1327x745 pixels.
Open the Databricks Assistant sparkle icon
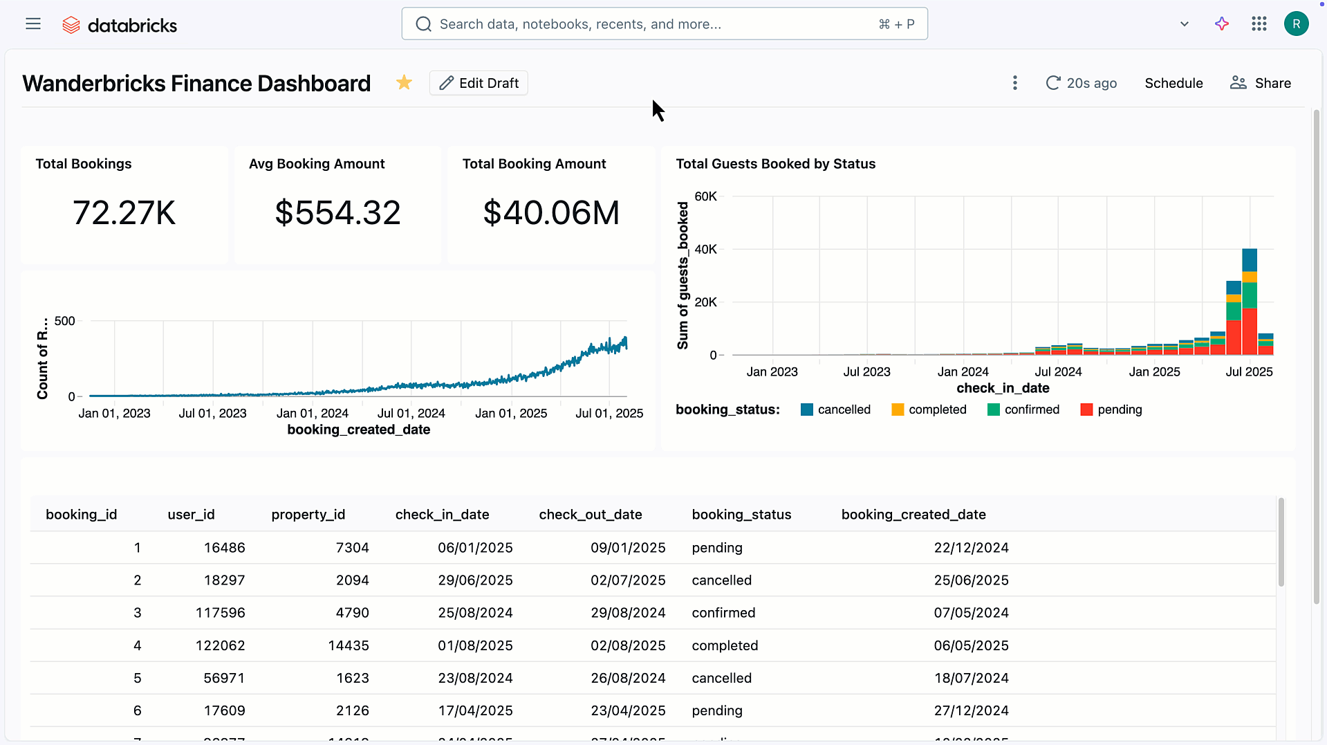pos(1221,23)
